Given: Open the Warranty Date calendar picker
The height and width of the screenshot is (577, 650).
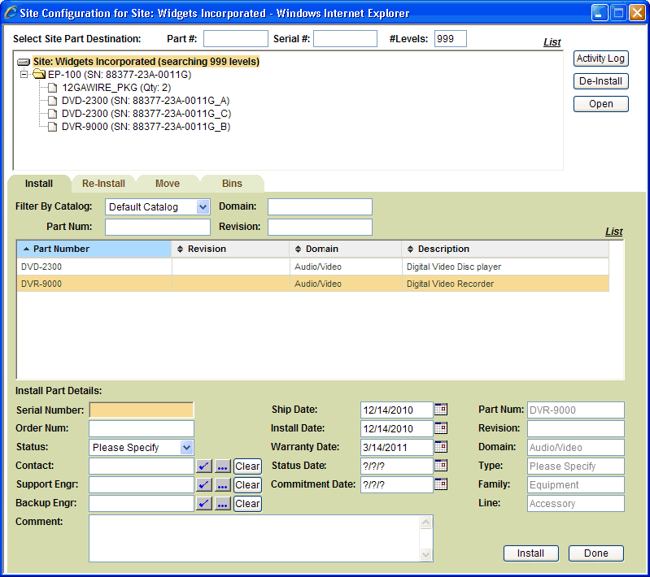Looking at the screenshot, I should tap(441, 446).
